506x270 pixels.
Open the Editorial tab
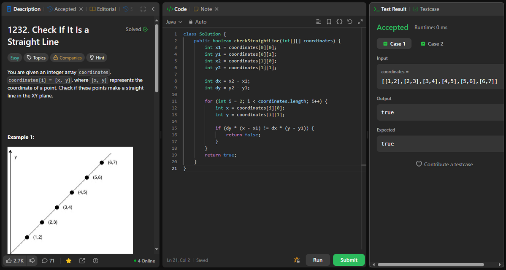coord(103,8)
